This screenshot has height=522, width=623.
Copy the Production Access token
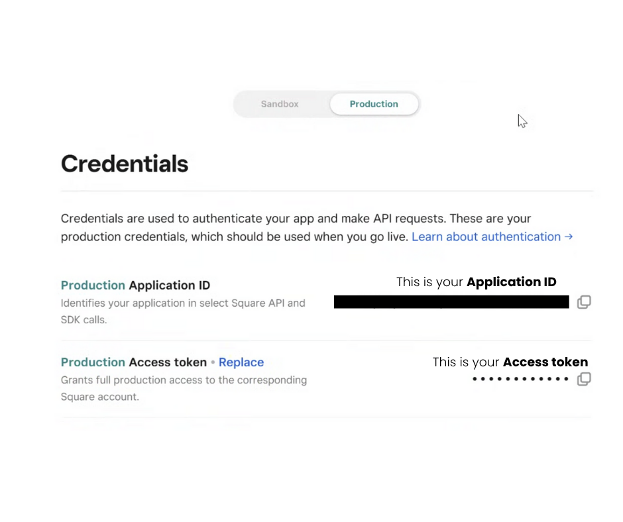pos(583,379)
